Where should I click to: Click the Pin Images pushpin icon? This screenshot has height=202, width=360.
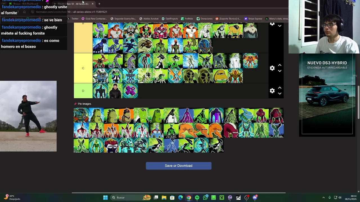point(75,104)
